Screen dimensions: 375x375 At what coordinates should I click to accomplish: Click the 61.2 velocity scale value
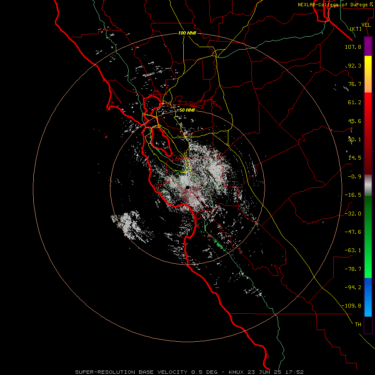[x=355, y=102]
